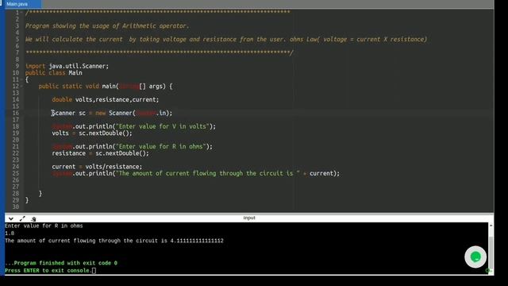
Task: Click console result 4.111111111111112 line
Action: click(x=114, y=241)
